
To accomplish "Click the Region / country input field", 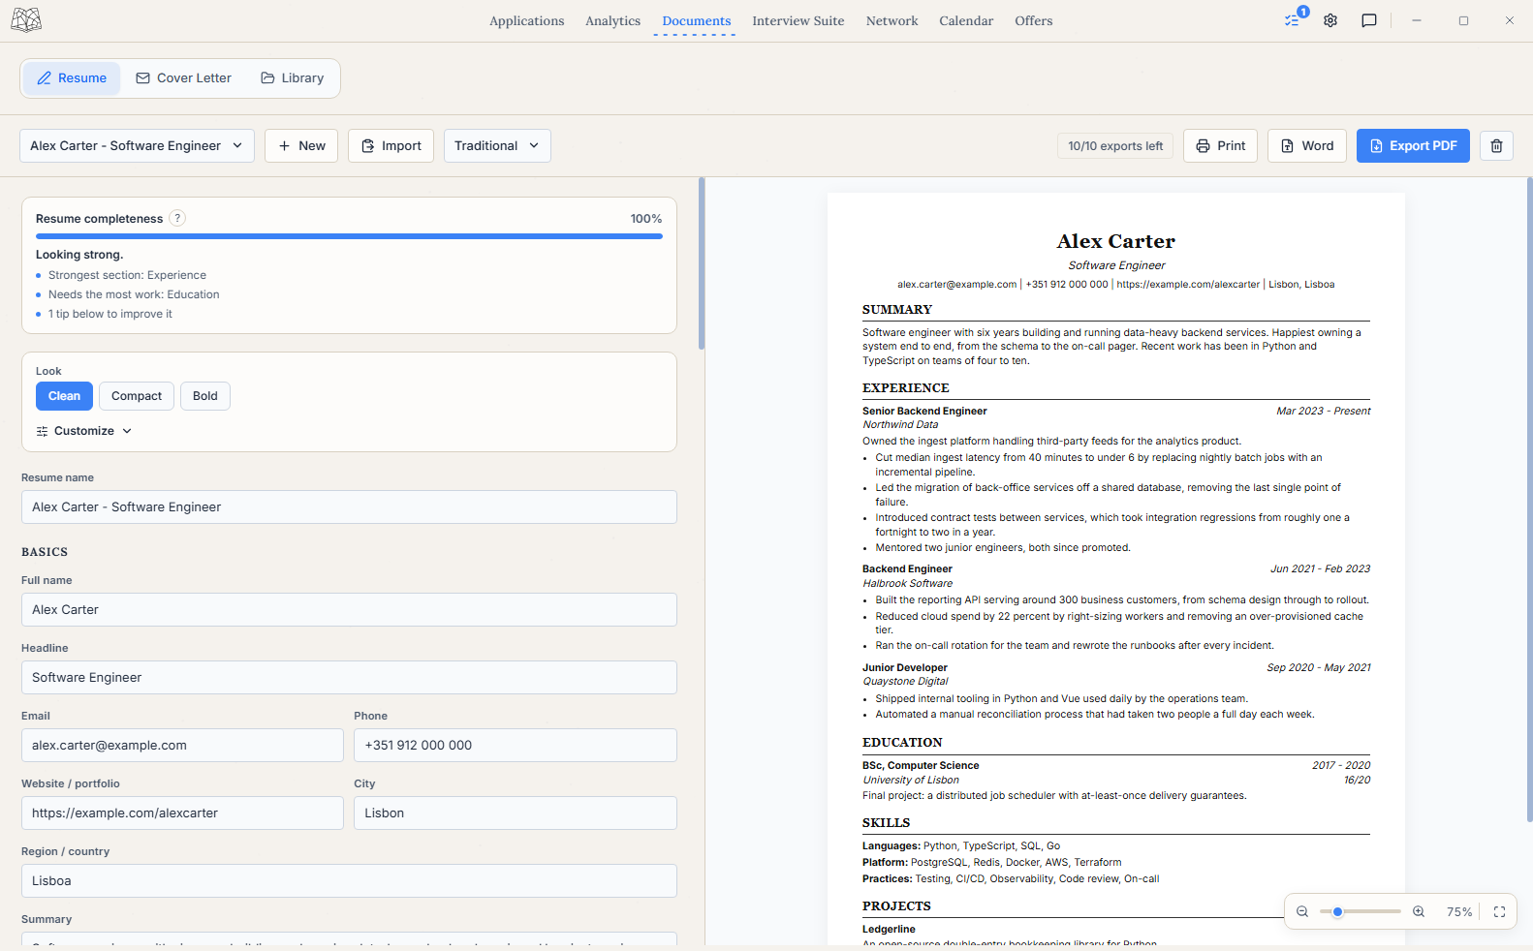I will [x=349, y=881].
